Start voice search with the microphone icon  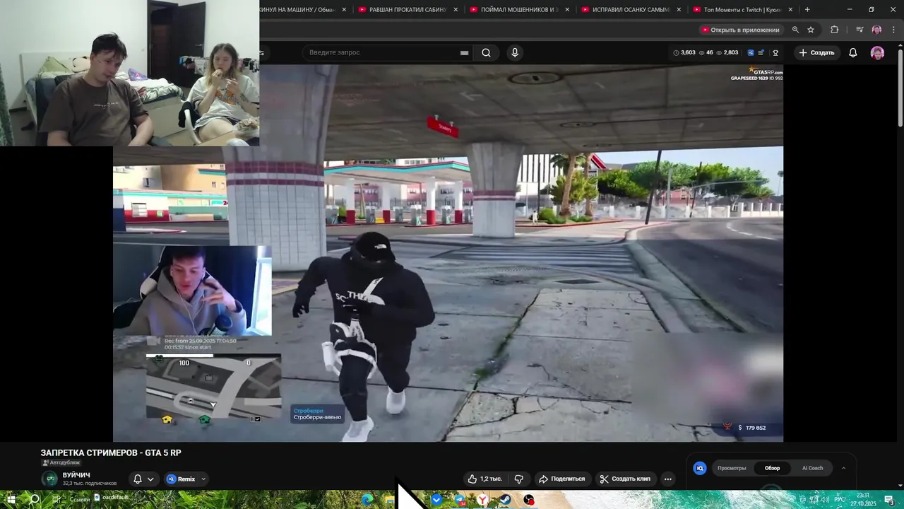(515, 52)
